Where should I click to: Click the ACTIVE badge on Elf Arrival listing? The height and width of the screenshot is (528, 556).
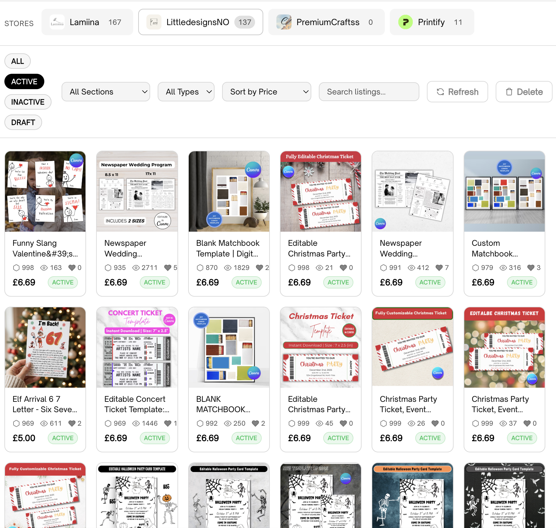(63, 438)
